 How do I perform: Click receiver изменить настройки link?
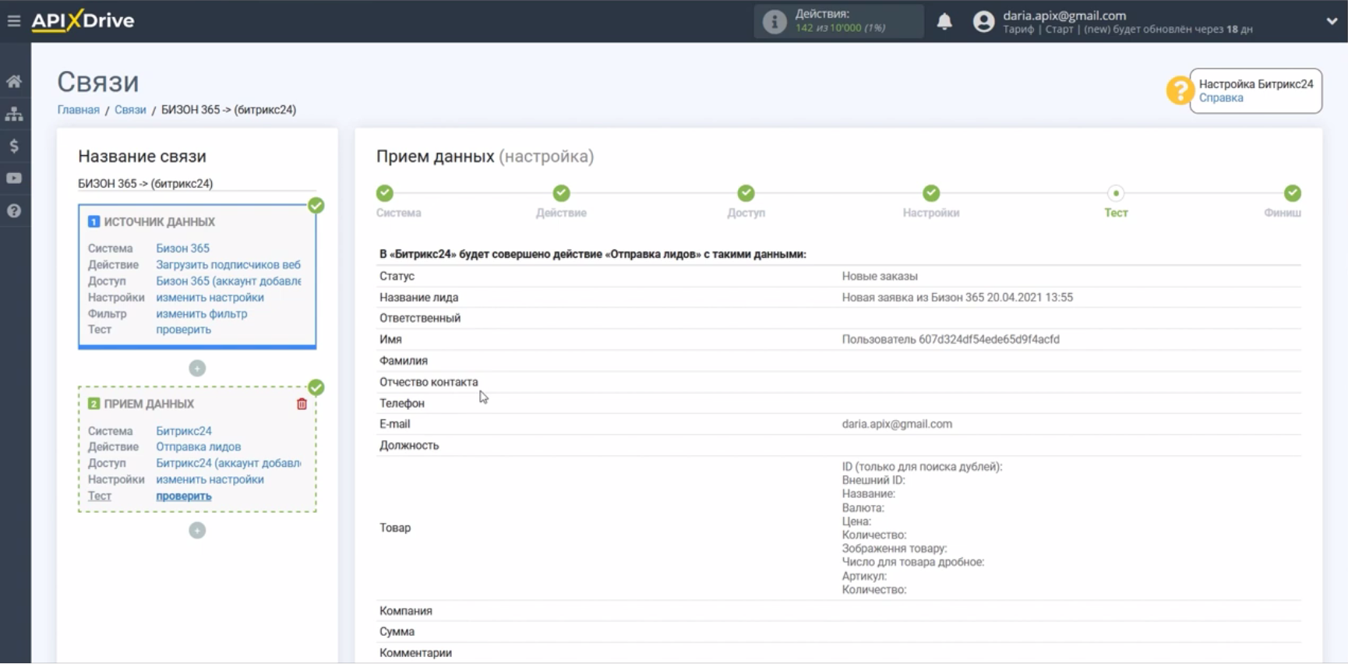(x=210, y=479)
